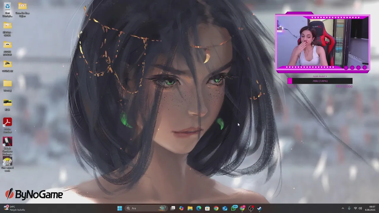379x213 pixels.
Task: Open Steam from the taskbar
Action: pos(259,208)
